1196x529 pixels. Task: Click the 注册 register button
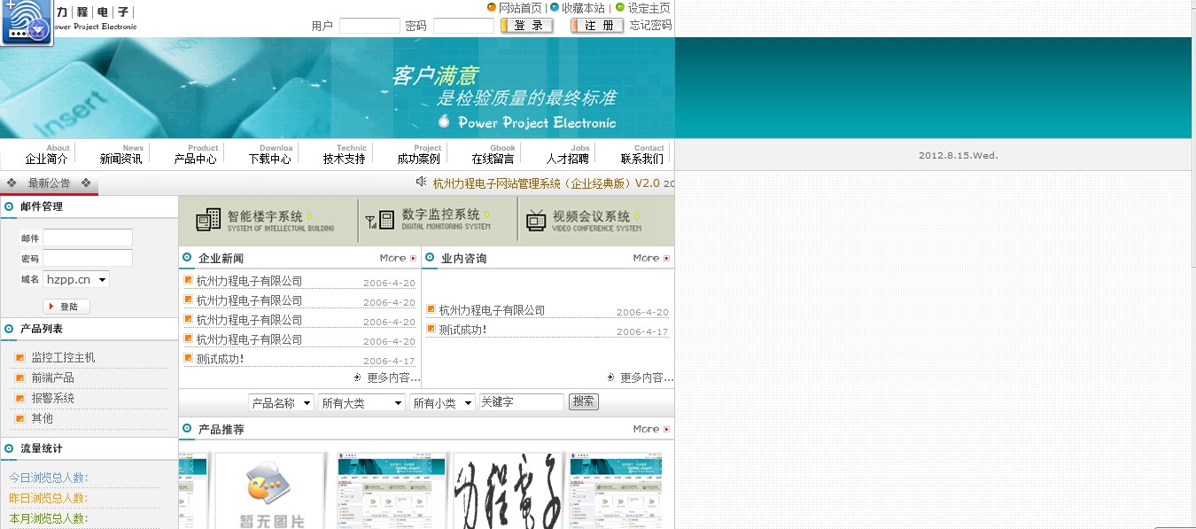pyautogui.click(x=598, y=26)
